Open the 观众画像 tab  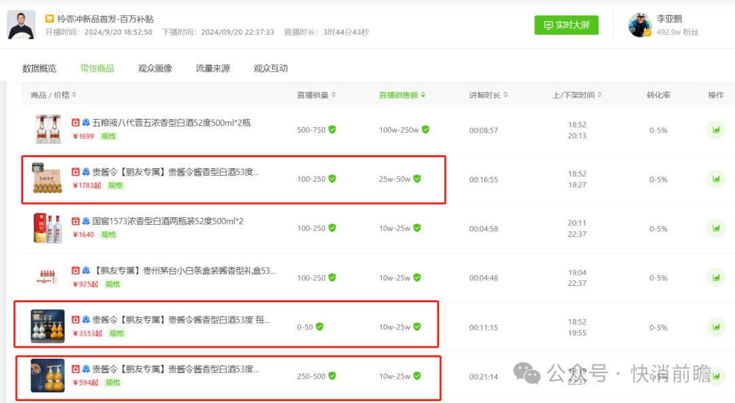pyautogui.click(x=155, y=69)
